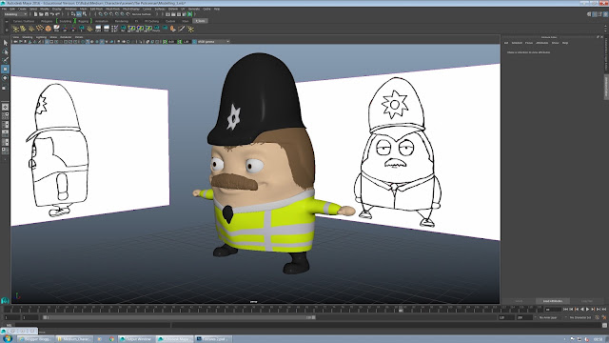Toggle Select by Object Type mode

point(79,14)
